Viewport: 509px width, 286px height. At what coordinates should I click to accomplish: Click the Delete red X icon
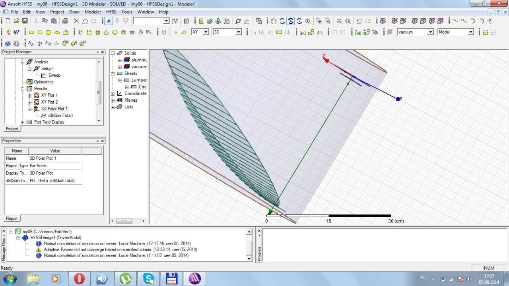(76, 21)
